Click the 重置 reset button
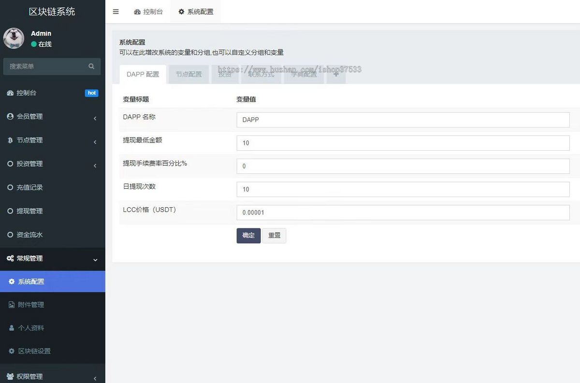Screen dimensions: 580x383 pyautogui.click(x=274, y=236)
